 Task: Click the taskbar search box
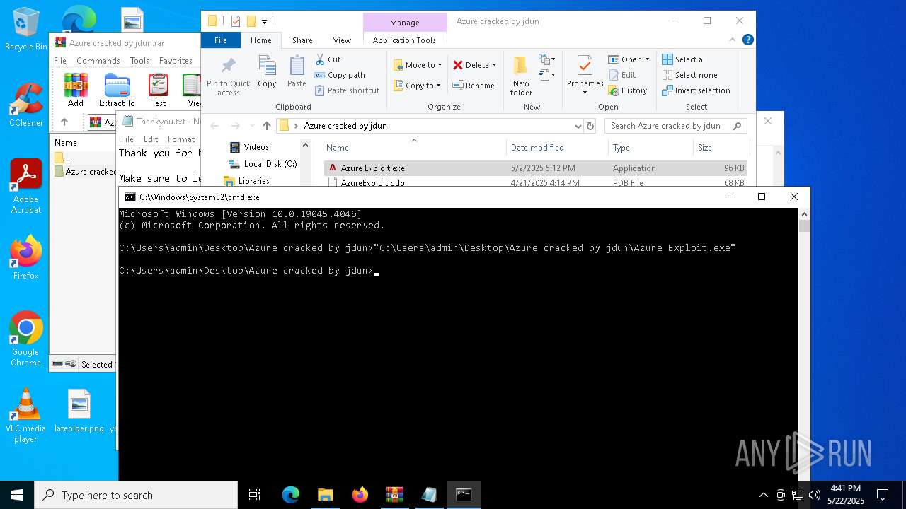(x=136, y=495)
